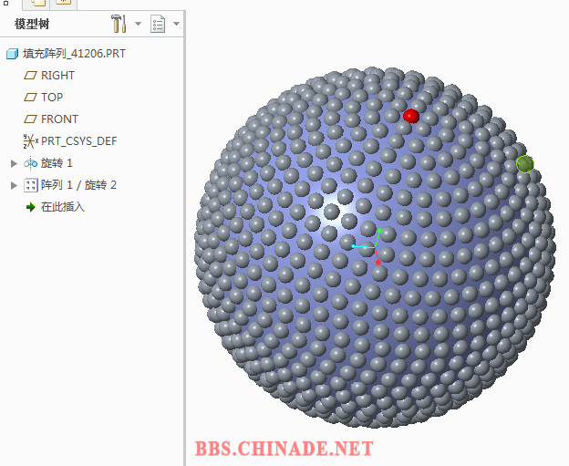Click the RIGHT datum plane icon
Screen dimensions: 569x466
[30, 76]
